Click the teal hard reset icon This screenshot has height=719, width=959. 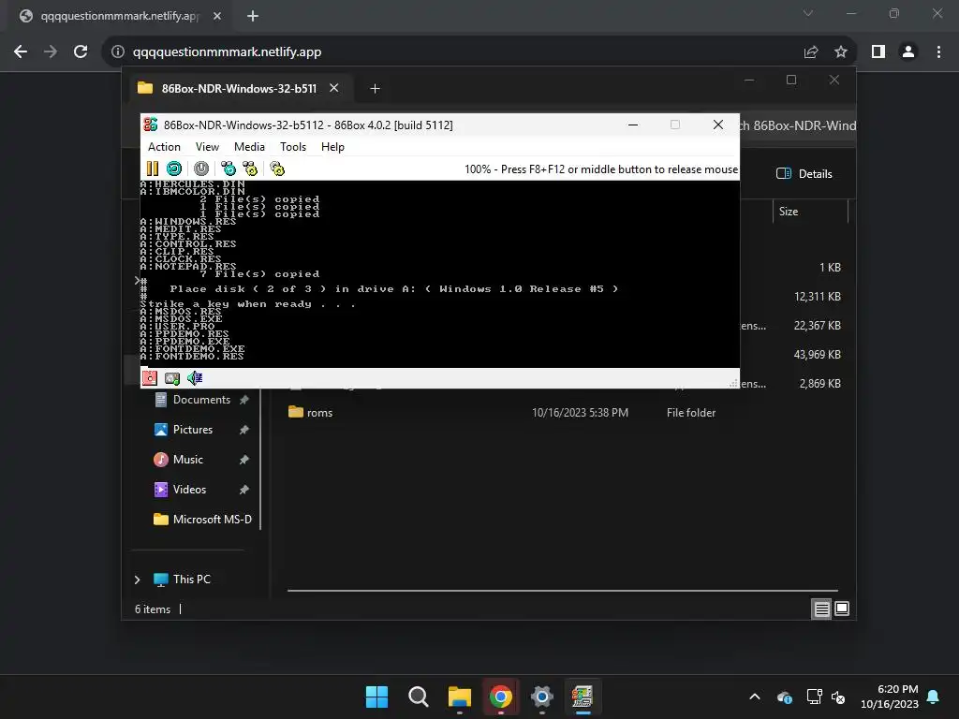pyautogui.click(x=174, y=169)
